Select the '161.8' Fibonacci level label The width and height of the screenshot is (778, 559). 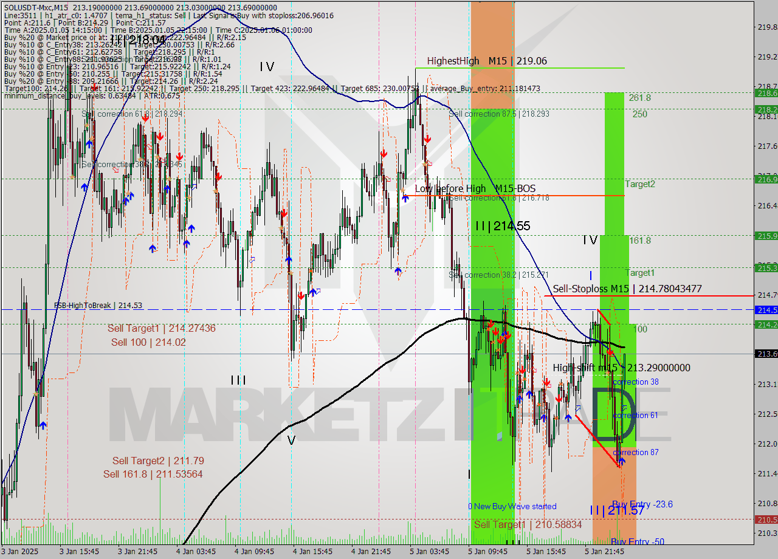coord(640,241)
